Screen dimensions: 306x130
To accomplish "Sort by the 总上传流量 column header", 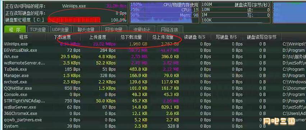I will (x=163, y=37).
